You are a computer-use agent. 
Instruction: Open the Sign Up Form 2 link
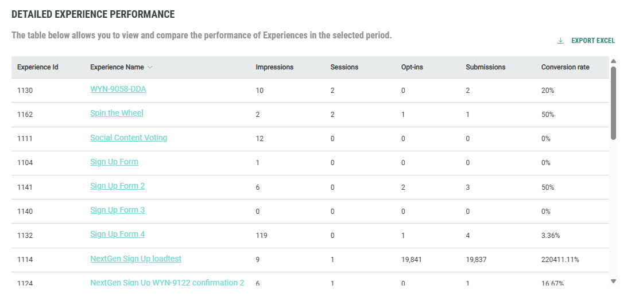[117, 186]
